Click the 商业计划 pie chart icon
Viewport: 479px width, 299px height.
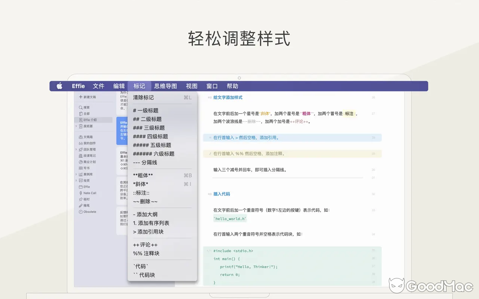click(x=80, y=162)
